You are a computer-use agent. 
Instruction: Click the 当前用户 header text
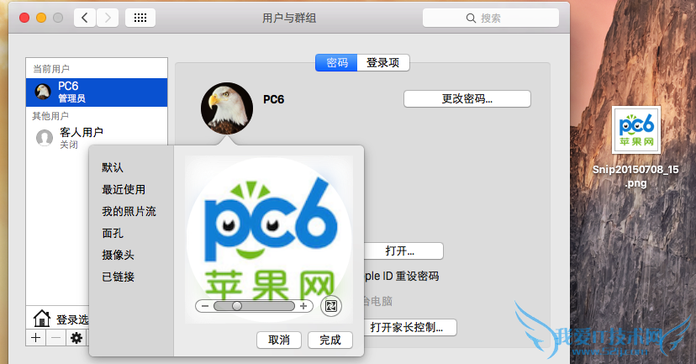click(x=51, y=69)
